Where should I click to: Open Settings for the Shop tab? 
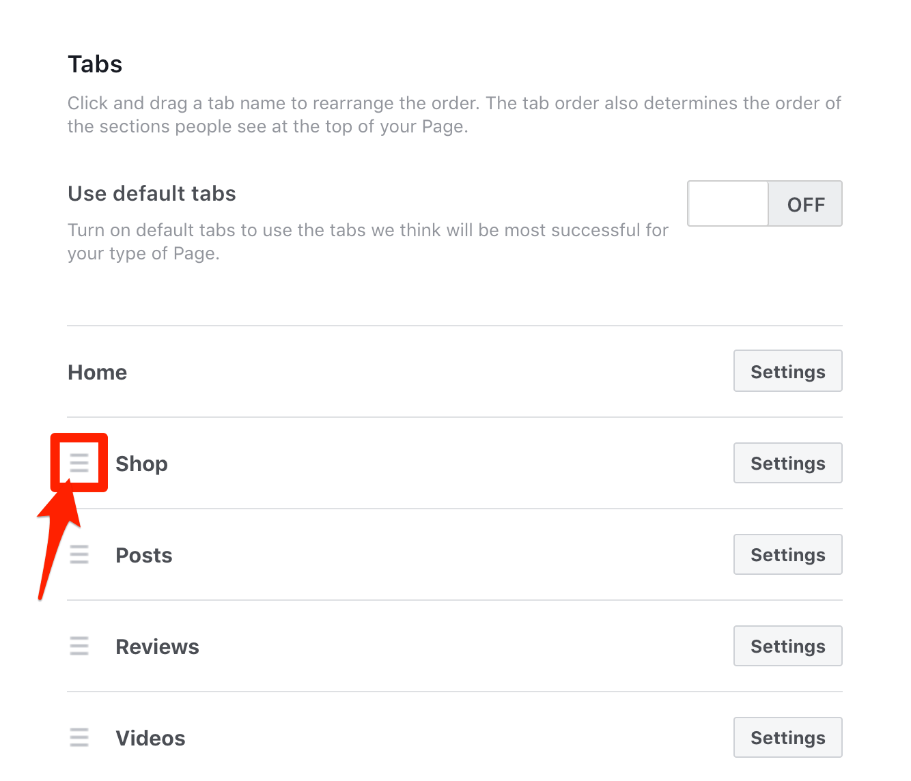(x=787, y=463)
